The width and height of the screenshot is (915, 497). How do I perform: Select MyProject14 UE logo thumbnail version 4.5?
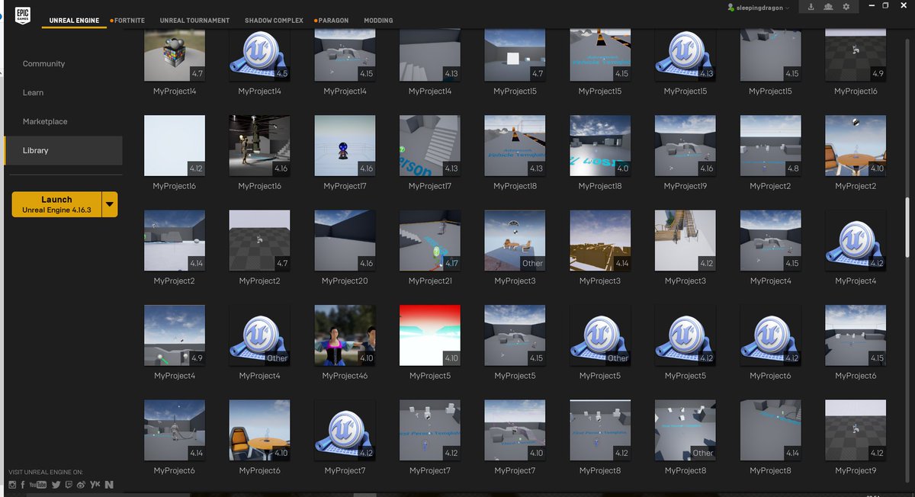(x=259, y=55)
